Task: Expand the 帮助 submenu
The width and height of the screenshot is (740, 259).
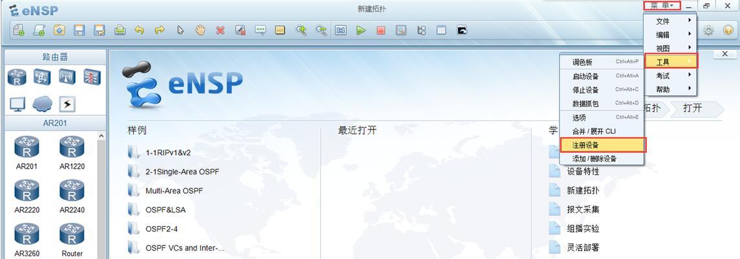Action: click(670, 89)
